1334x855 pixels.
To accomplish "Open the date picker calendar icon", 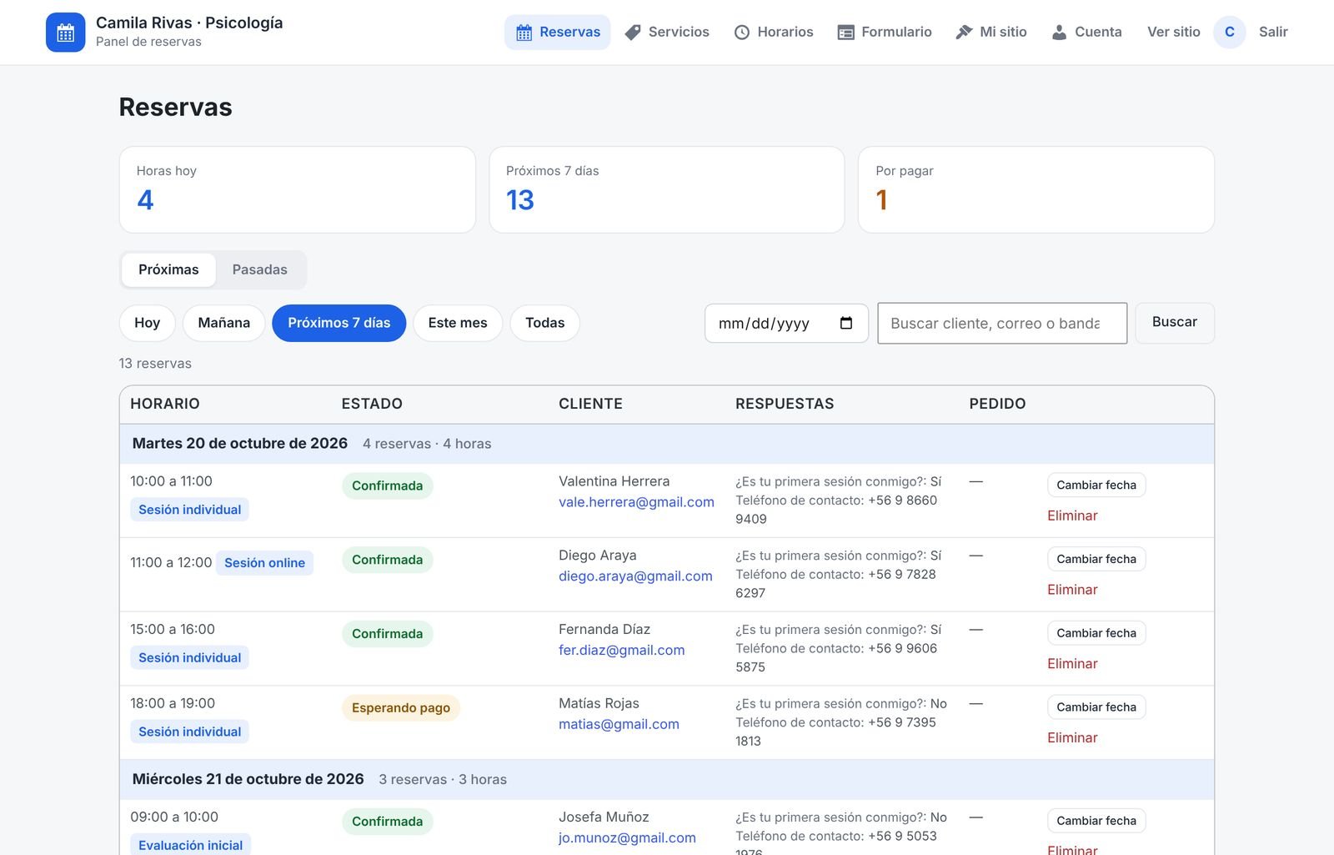I will [846, 323].
